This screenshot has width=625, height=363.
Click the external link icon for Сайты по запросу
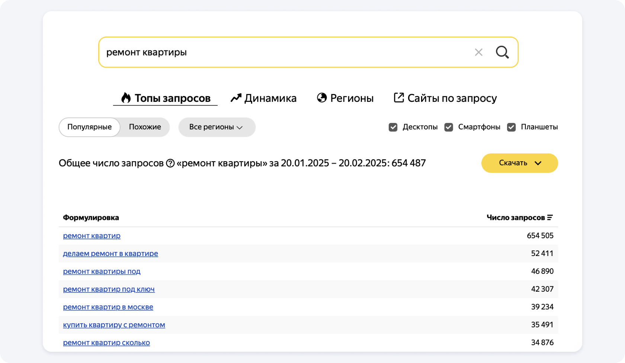pyautogui.click(x=398, y=98)
